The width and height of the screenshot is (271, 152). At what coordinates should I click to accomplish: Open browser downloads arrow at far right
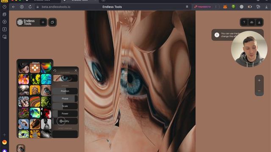(266, 7)
